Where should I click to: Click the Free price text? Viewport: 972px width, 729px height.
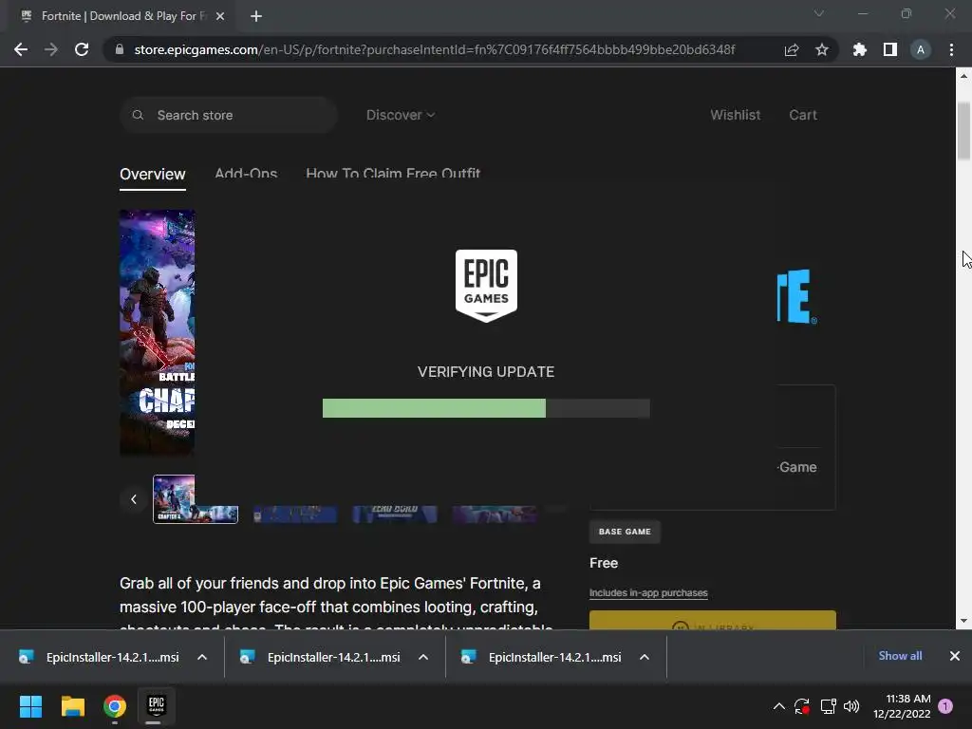(x=604, y=563)
